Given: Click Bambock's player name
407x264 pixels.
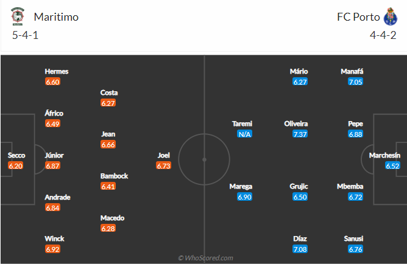Looking at the screenshot, I should [114, 176].
